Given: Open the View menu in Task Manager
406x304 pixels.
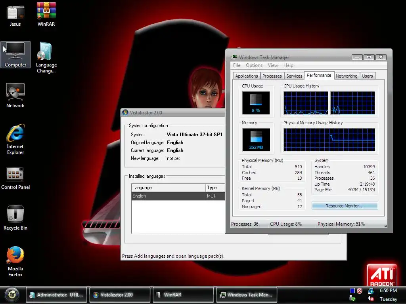Looking at the screenshot, I should pos(273,65).
